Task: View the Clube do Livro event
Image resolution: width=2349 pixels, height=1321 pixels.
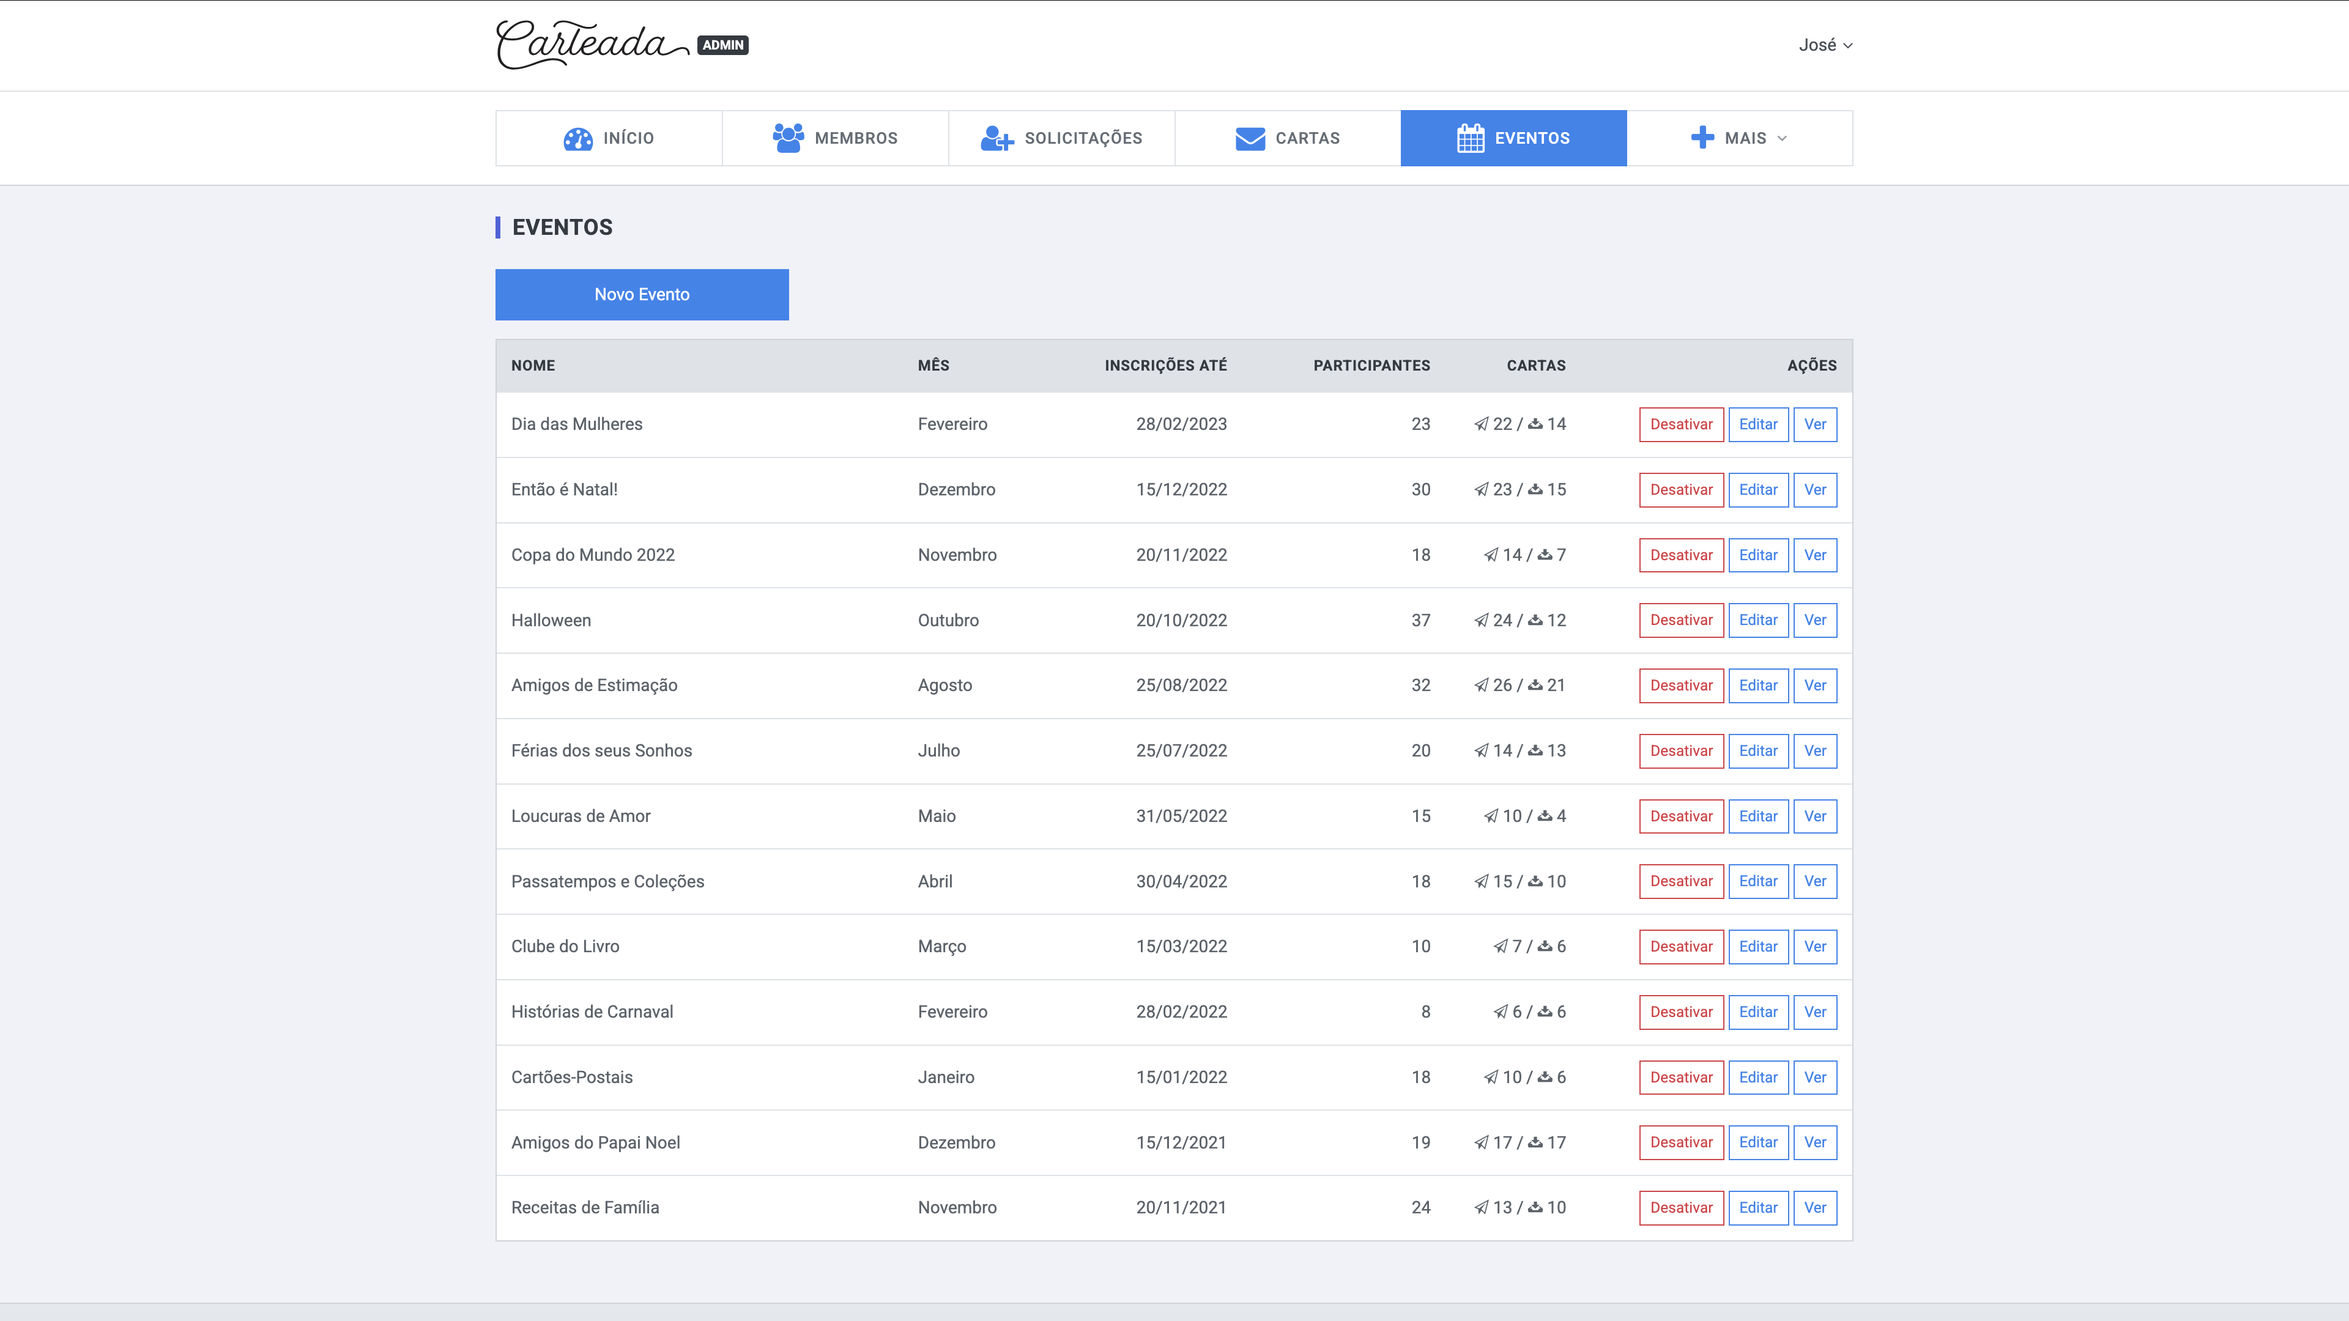Action: [1814, 946]
